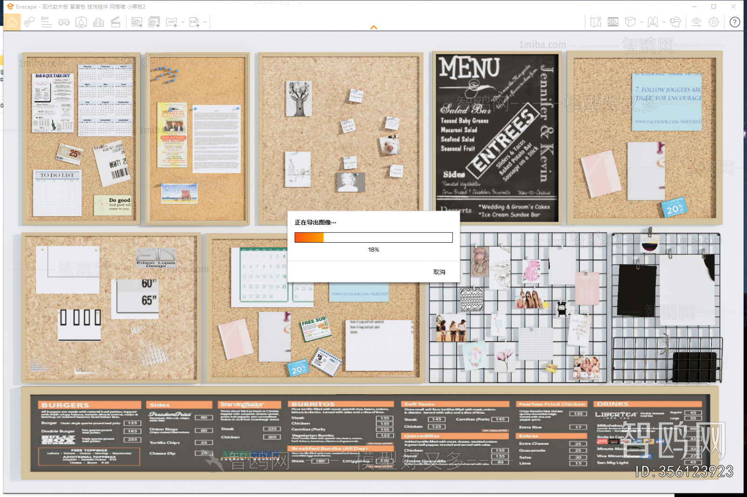Click the Home icon in toolbar

pyautogui.click(x=12, y=22)
